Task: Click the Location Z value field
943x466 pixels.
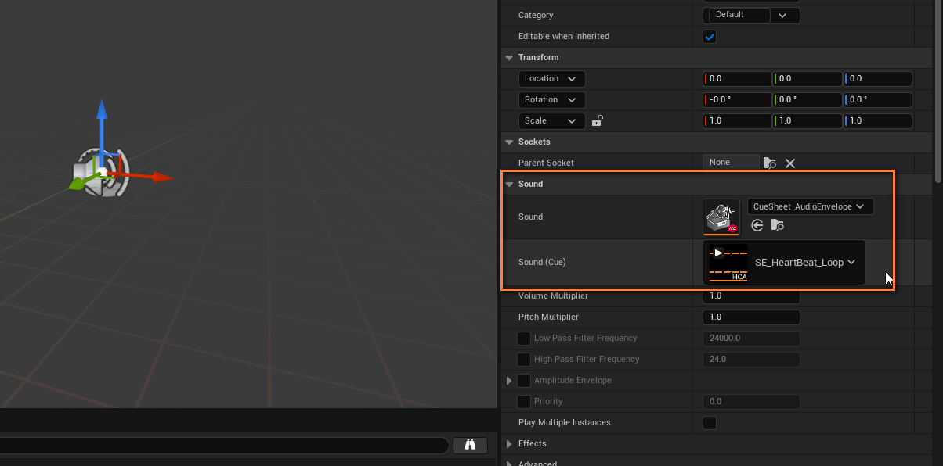Action: click(878, 79)
